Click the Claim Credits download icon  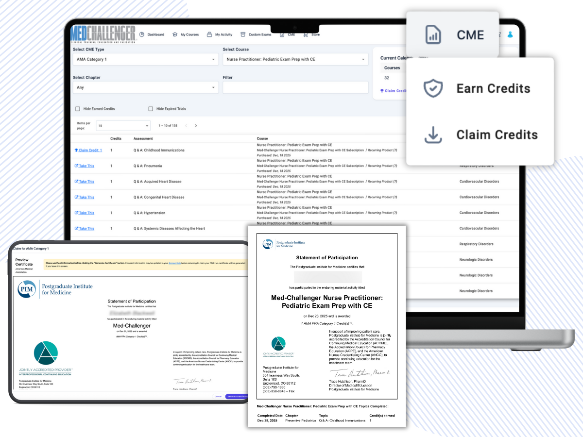[432, 135]
